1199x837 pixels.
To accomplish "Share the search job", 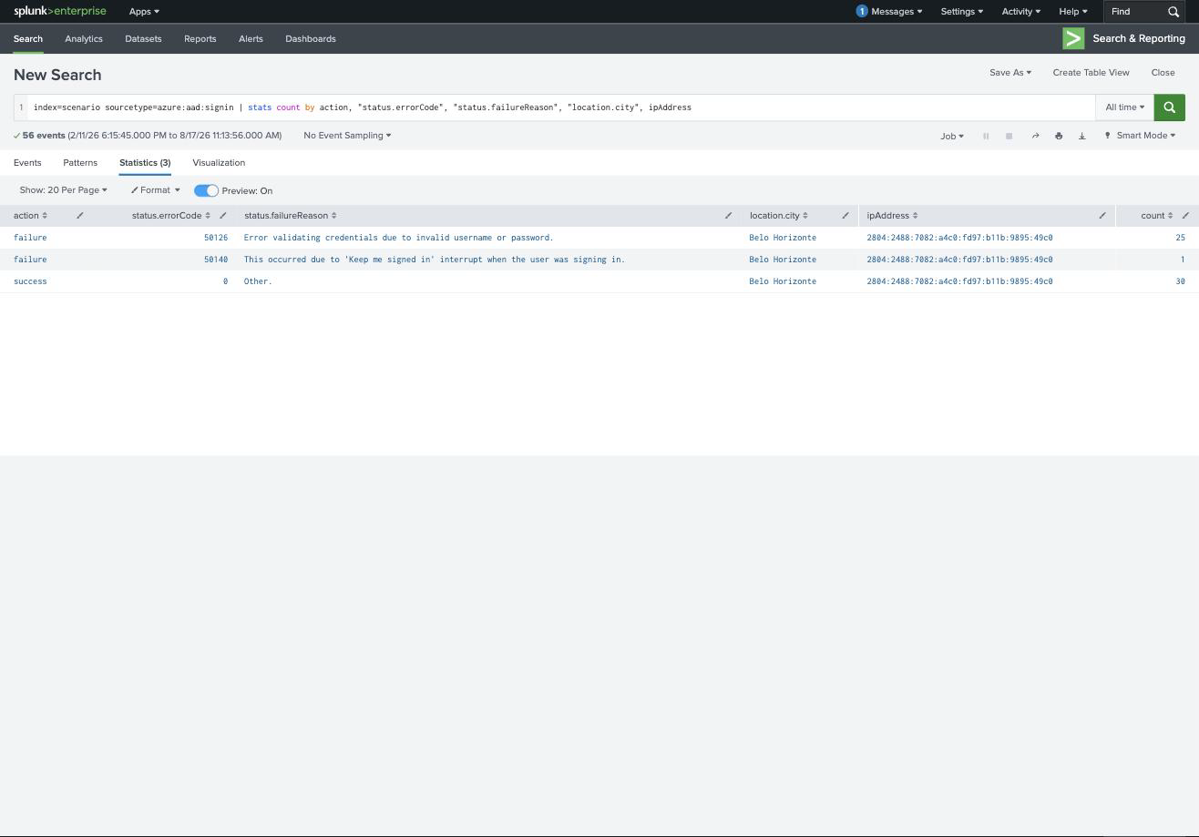I will click(1035, 136).
